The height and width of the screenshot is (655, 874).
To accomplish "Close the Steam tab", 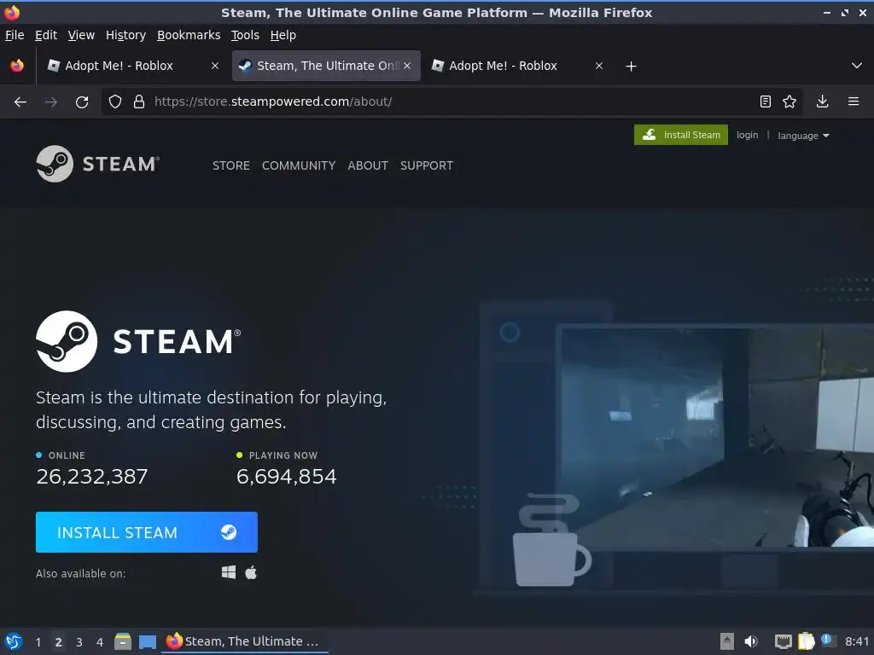I will 407,66.
